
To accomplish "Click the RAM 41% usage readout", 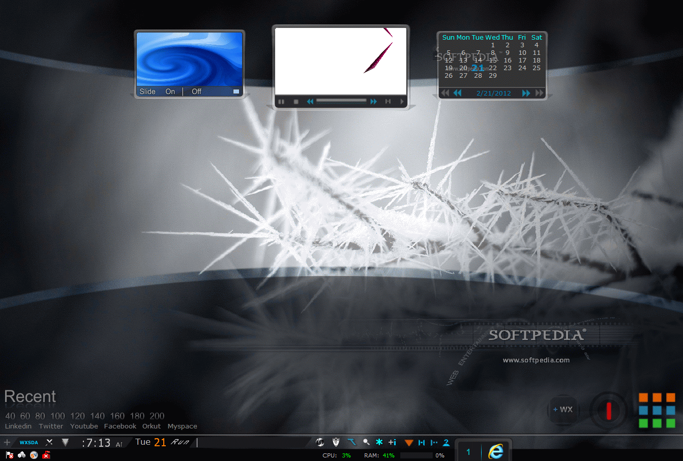I will point(379,455).
